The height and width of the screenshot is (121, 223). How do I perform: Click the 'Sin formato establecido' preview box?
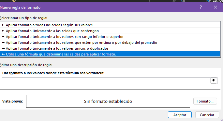point(108,101)
